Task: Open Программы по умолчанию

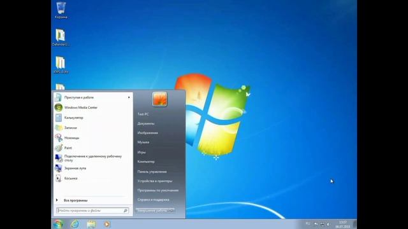Action: [x=158, y=190]
